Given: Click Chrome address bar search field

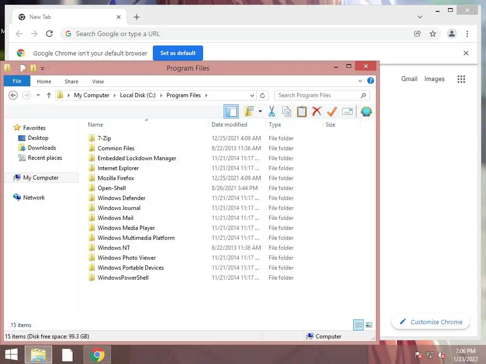Looking at the screenshot, I should coord(235,34).
